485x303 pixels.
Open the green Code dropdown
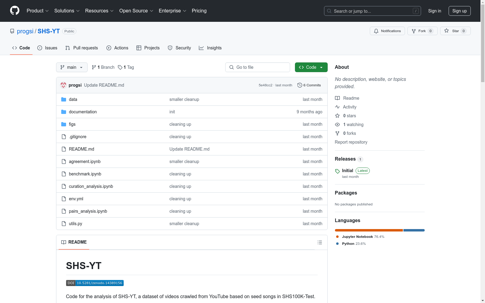tap(311, 67)
